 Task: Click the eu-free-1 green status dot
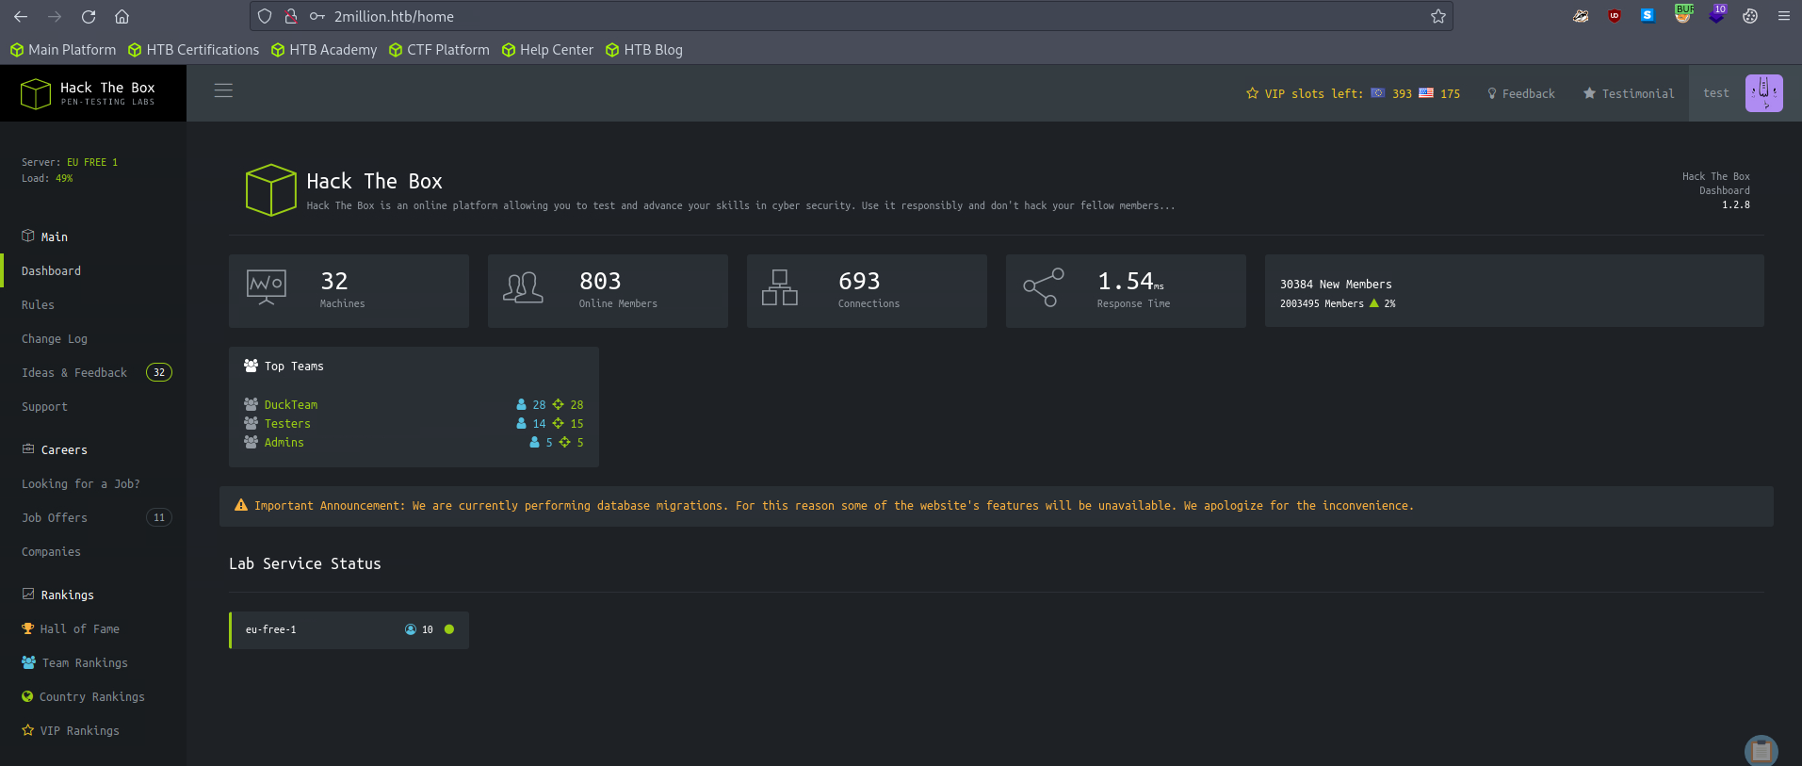pos(449,629)
